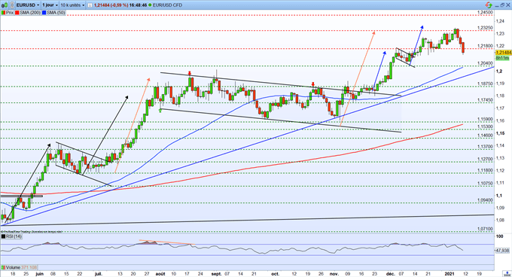Click the 1,2 price axis tick label

click(499, 71)
